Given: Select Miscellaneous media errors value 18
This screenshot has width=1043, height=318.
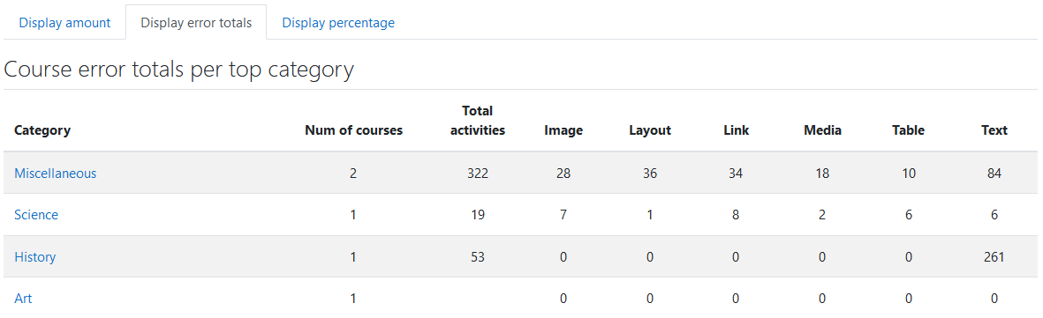Looking at the screenshot, I should pyautogui.click(x=822, y=174).
